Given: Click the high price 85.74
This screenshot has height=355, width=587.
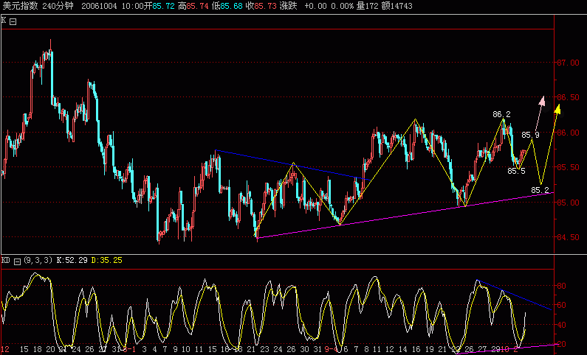Looking at the screenshot, I should (197, 6).
